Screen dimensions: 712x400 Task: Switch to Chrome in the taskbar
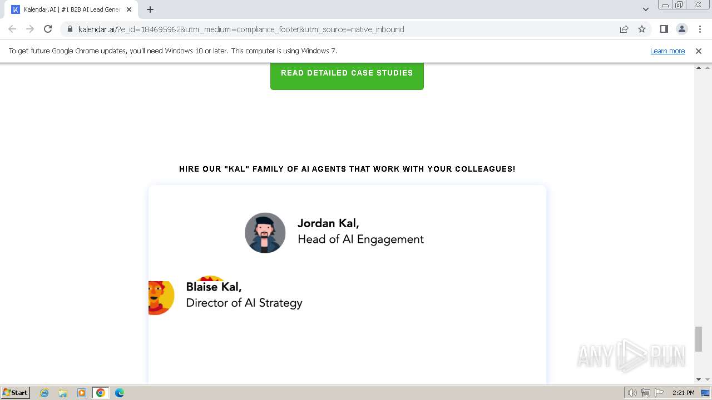101,393
